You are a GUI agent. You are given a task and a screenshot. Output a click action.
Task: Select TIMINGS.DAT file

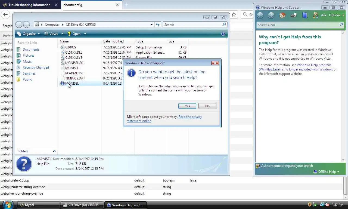point(75,78)
